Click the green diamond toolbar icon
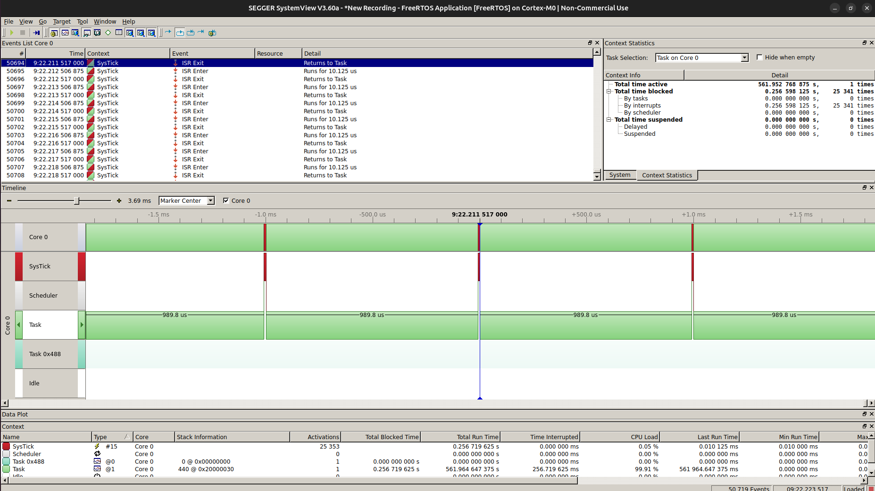 (108, 33)
